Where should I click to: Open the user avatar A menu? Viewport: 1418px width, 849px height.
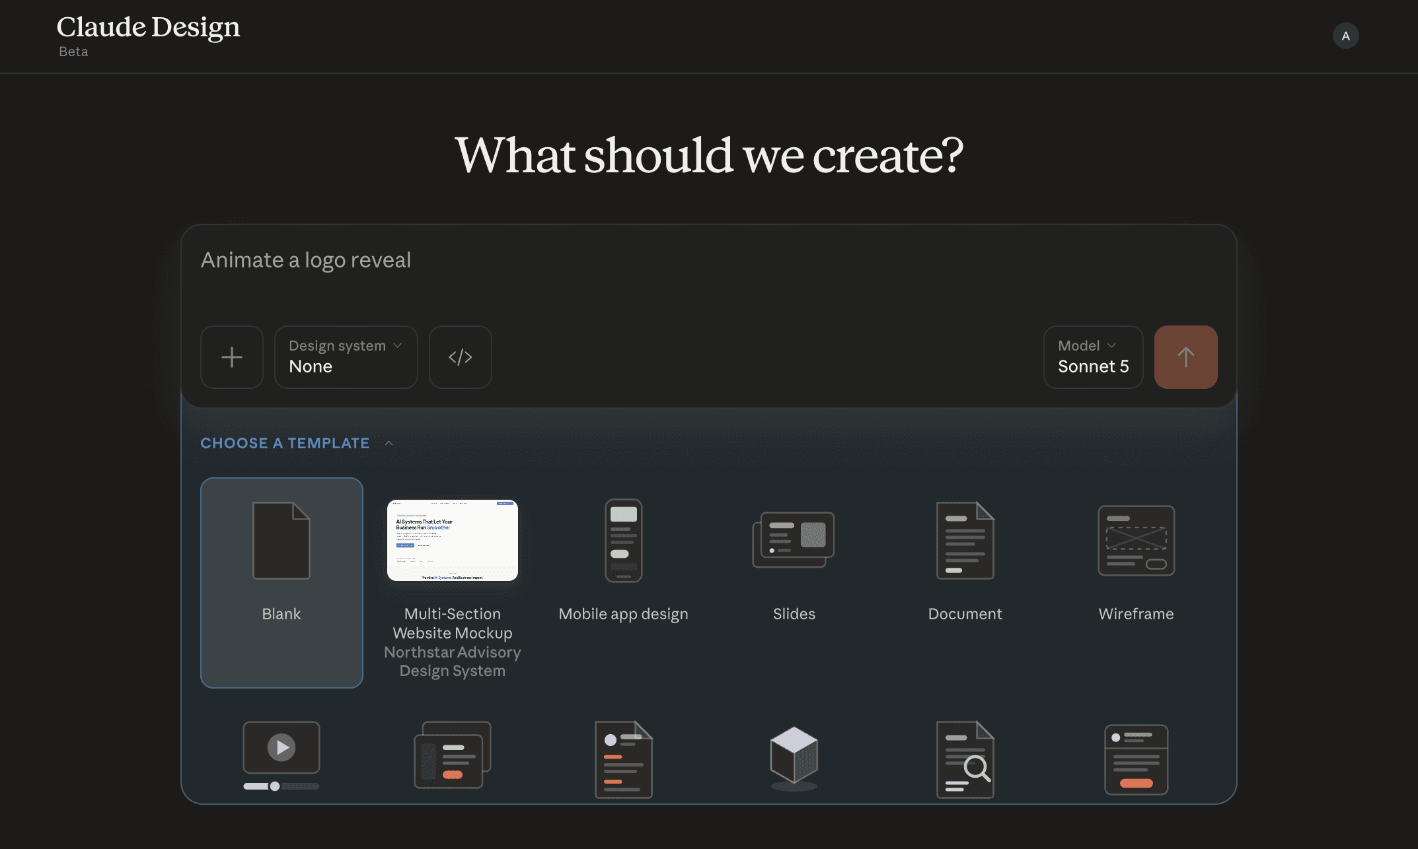[1346, 36]
